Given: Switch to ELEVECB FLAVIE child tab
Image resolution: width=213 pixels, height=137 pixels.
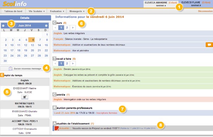Looking at the screenshot, I should [196, 4].
